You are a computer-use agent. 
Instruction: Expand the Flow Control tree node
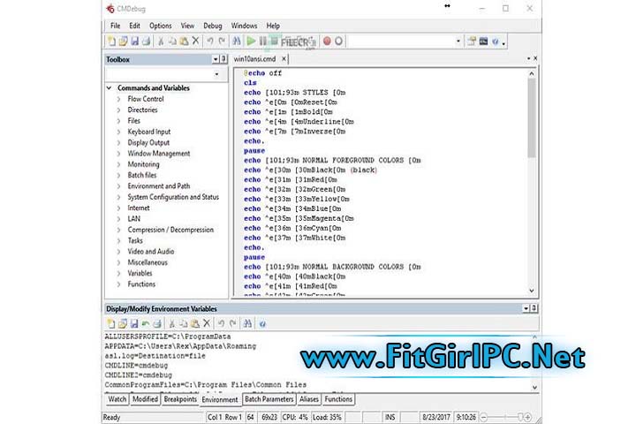pyautogui.click(x=118, y=99)
